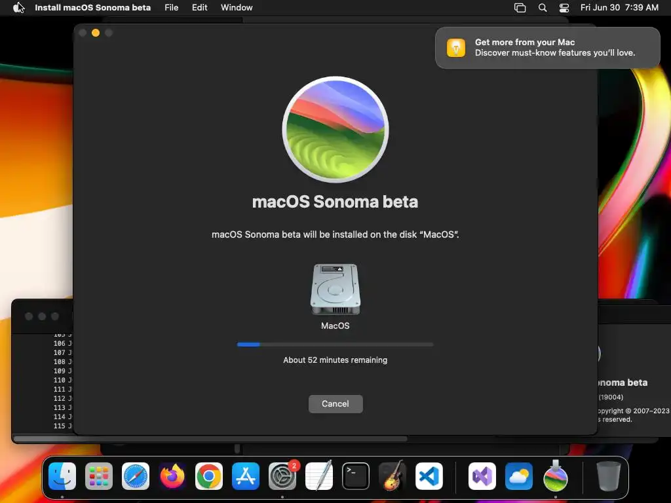
Task: Launch Visual Studio from the dock
Action: [x=482, y=476]
